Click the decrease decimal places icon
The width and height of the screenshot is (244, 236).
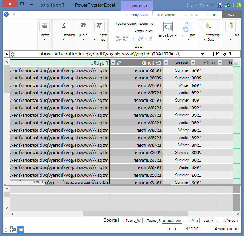[118, 39]
